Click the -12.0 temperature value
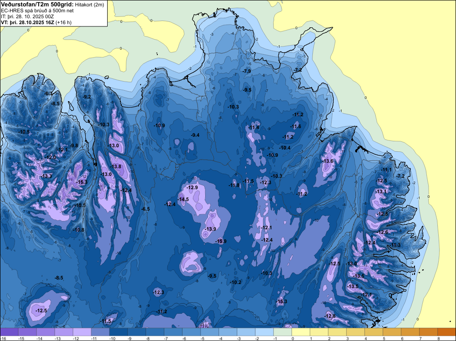The width and height of the screenshot is (456, 341). [x=50, y=157]
